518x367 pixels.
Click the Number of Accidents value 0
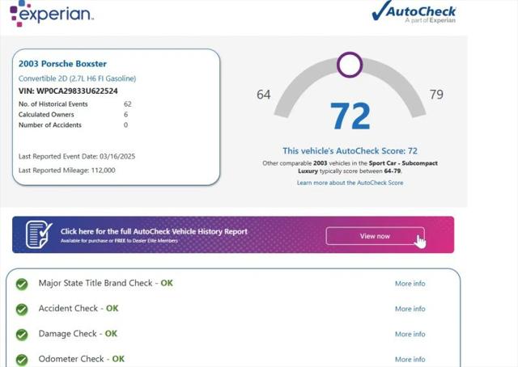point(126,125)
